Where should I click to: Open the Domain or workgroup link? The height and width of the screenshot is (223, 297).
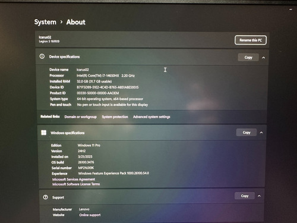[x=81, y=117]
